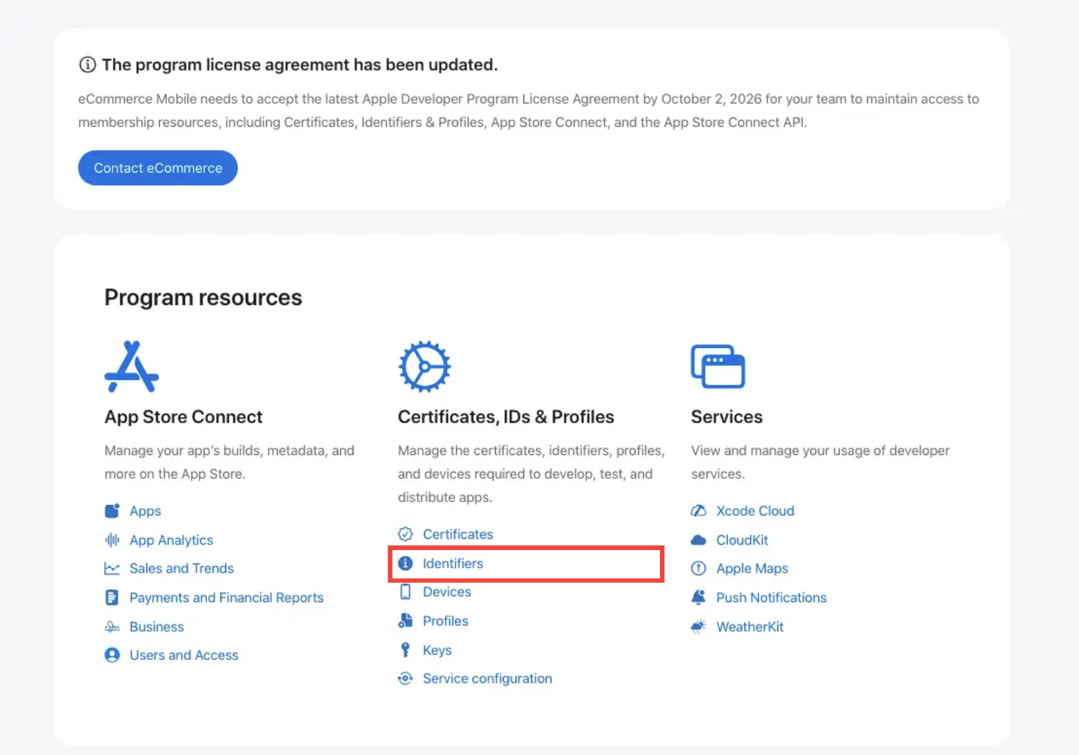Screen dimensions: 1079x755
Task: Click the CloudKit cloud icon
Action: click(699, 540)
